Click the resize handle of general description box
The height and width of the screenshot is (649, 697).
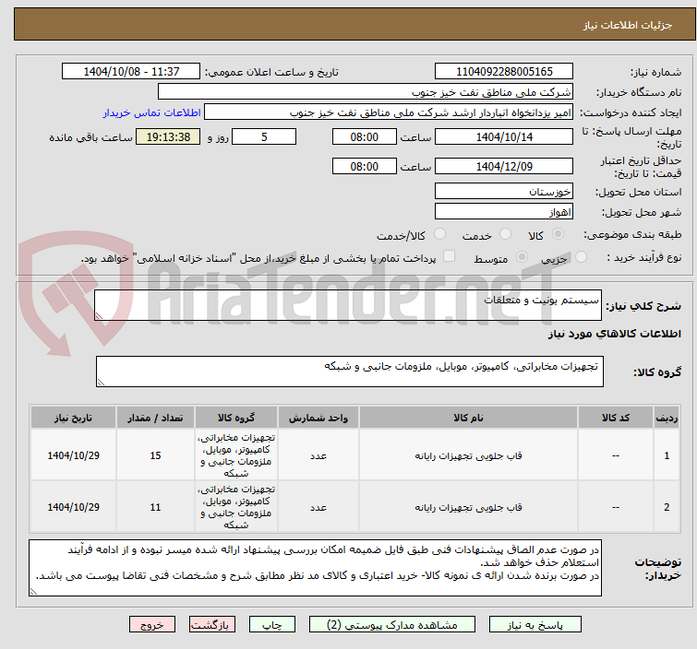click(x=99, y=315)
